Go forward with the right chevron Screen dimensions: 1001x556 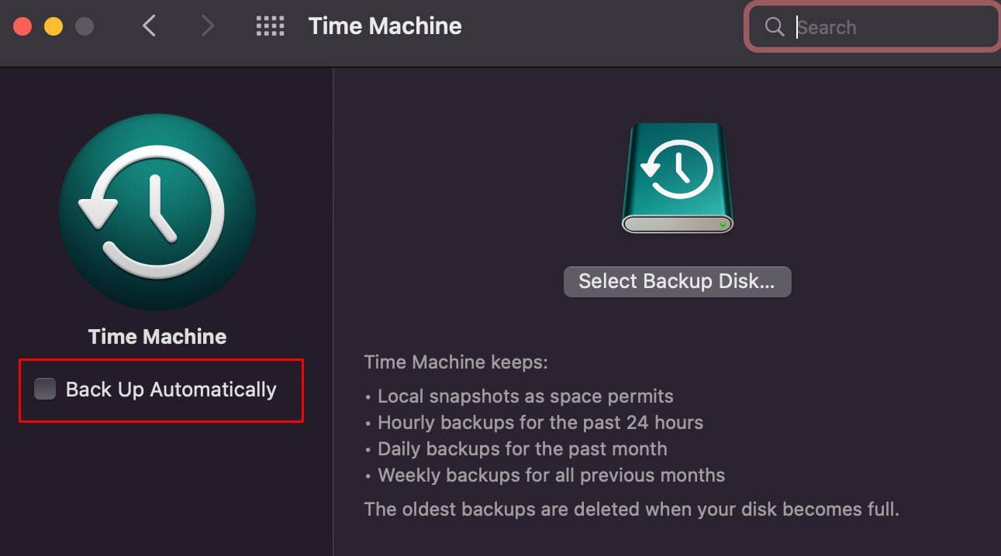207,26
